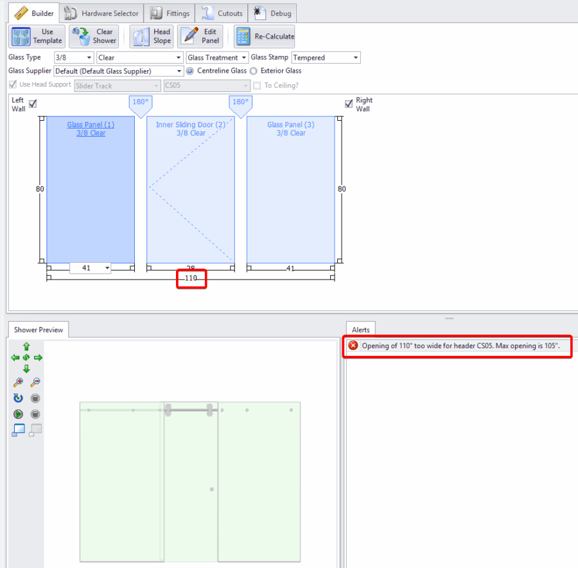
Task: Select the Exterior Glass radio option
Action: click(x=254, y=71)
